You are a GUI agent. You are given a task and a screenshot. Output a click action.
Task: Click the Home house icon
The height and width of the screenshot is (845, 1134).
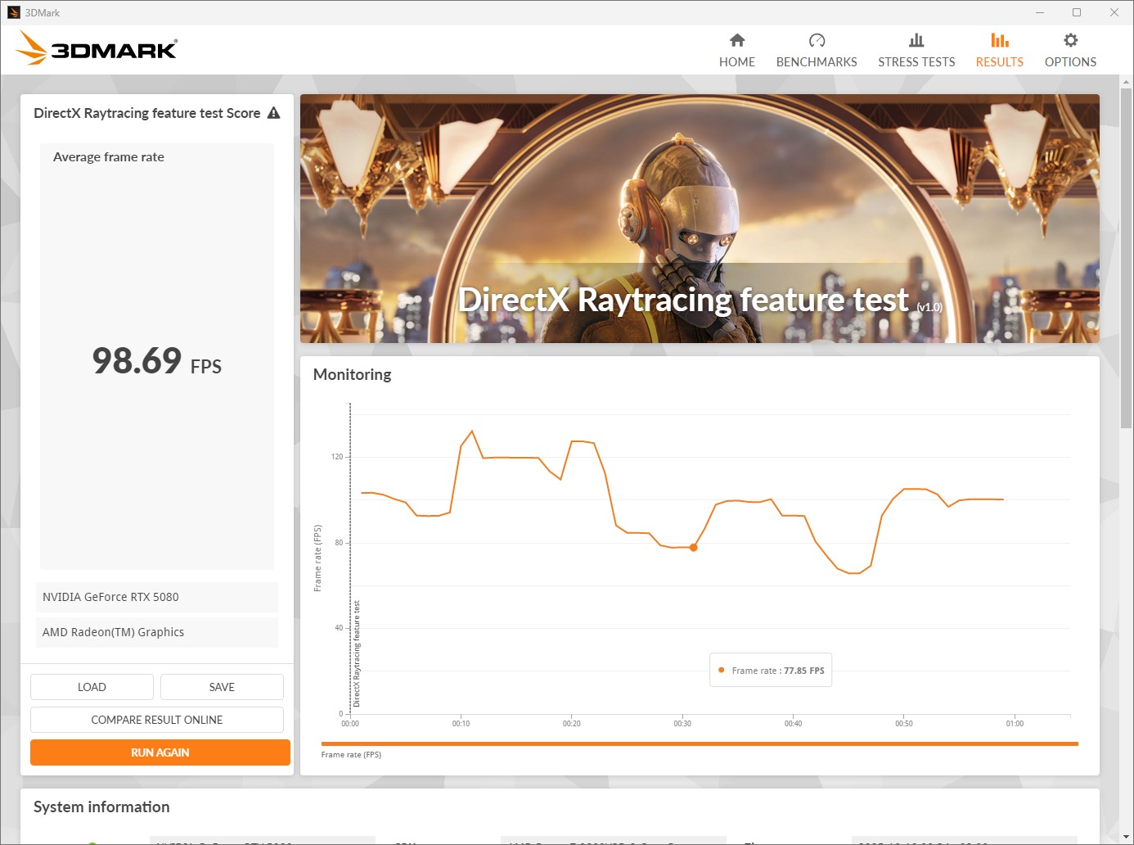point(736,40)
